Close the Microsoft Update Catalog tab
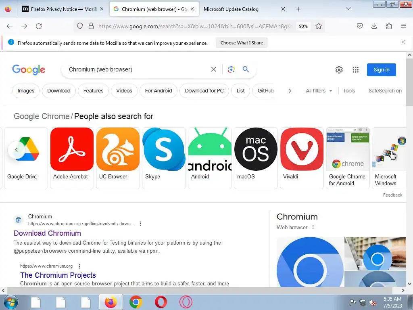The width and height of the screenshot is (413, 310). pyautogui.click(x=283, y=9)
